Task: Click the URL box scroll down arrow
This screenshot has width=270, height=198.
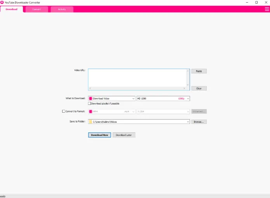Action: pyautogui.click(x=188, y=85)
